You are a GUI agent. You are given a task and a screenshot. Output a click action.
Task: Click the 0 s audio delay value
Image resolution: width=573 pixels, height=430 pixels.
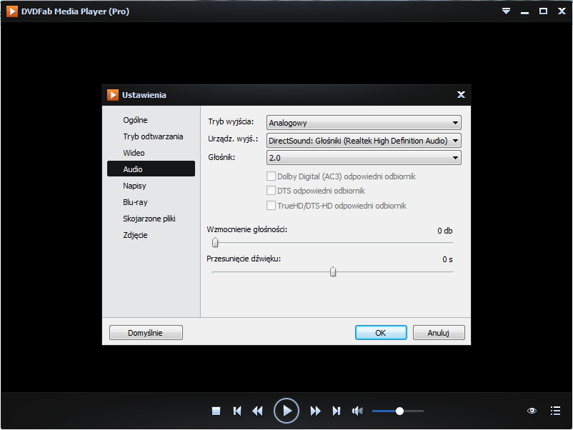(447, 259)
